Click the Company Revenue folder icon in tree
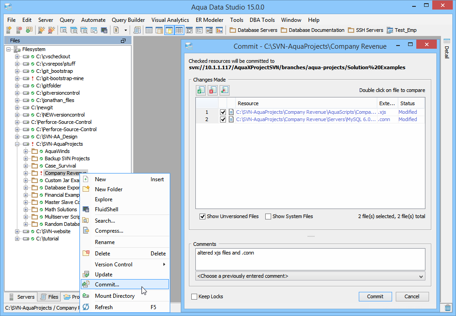 [35, 173]
